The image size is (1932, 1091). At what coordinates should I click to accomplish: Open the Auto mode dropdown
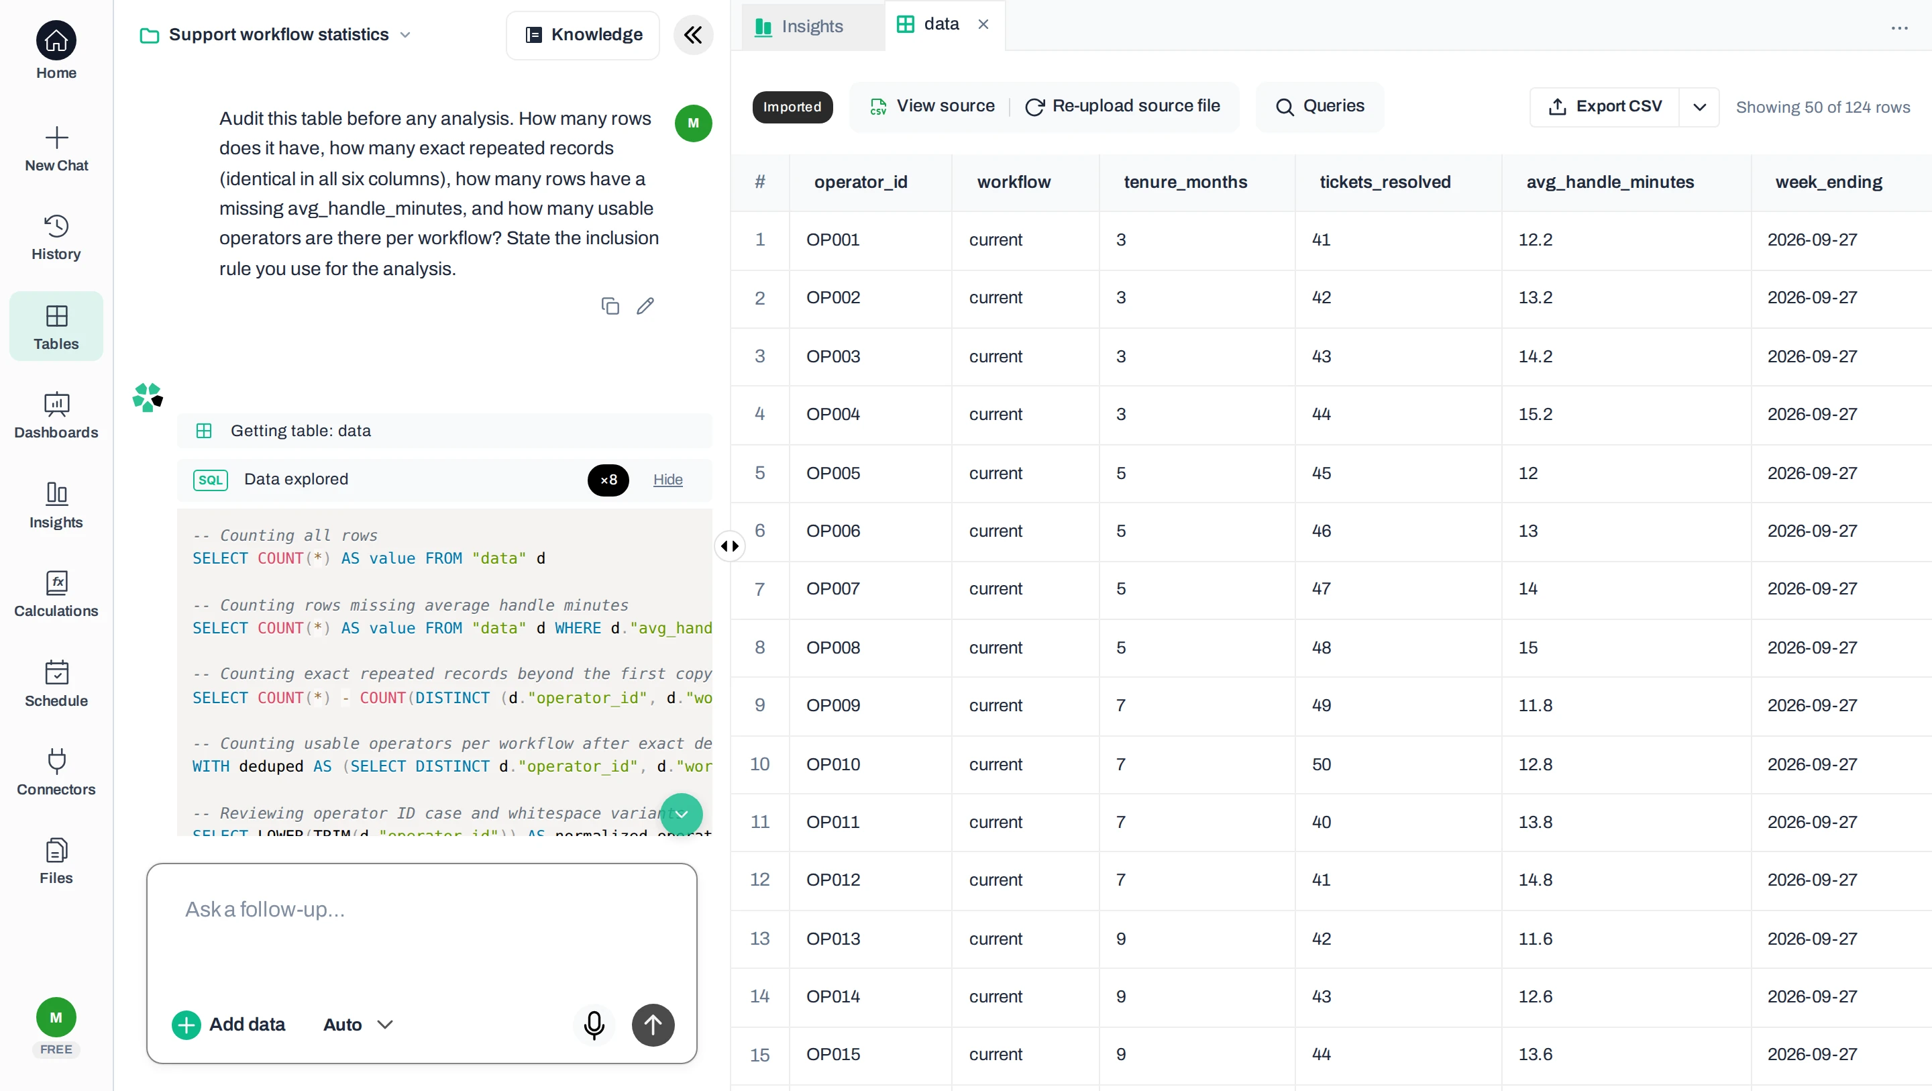358,1024
